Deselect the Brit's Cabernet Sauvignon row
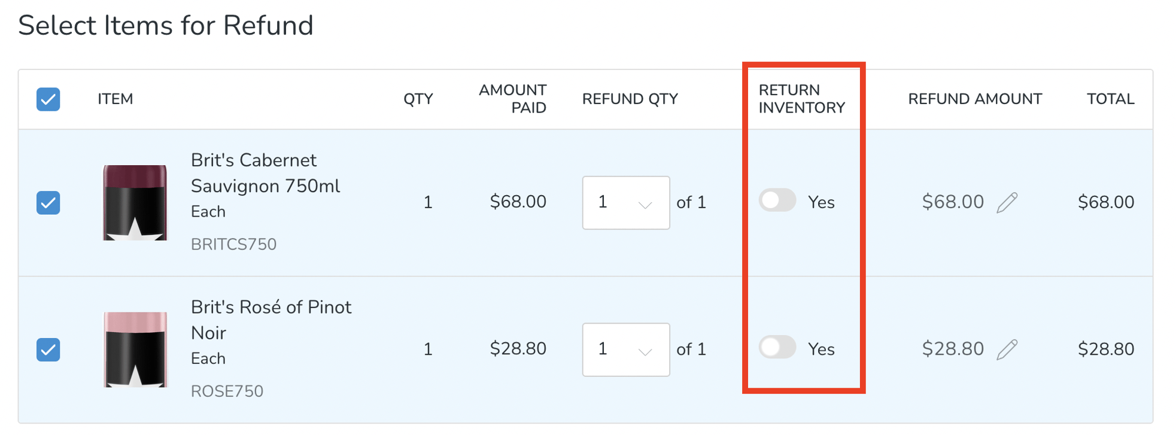The image size is (1176, 435). click(x=48, y=203)
